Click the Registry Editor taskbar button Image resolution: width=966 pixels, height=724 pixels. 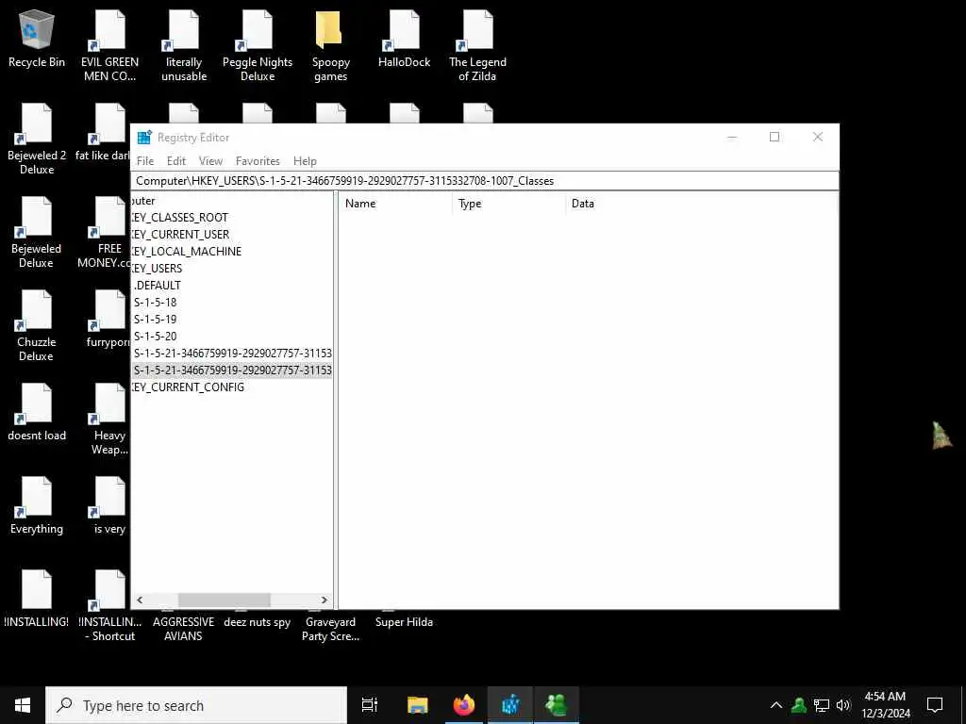click(510, 705)
